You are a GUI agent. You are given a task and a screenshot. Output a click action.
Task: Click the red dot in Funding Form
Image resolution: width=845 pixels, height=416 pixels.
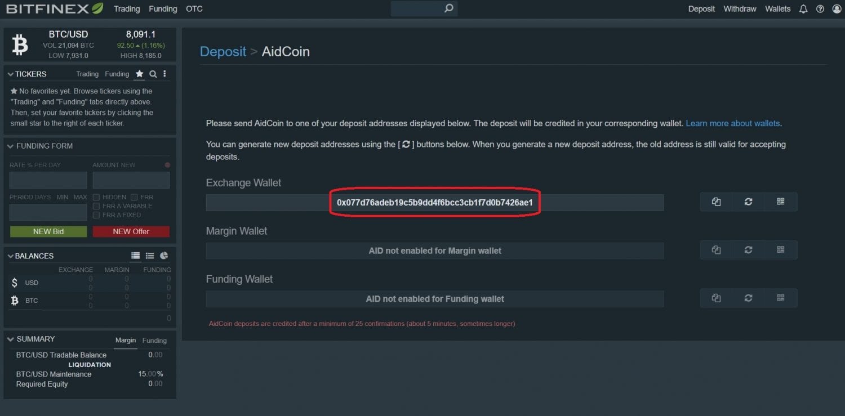tap(167, 165)
